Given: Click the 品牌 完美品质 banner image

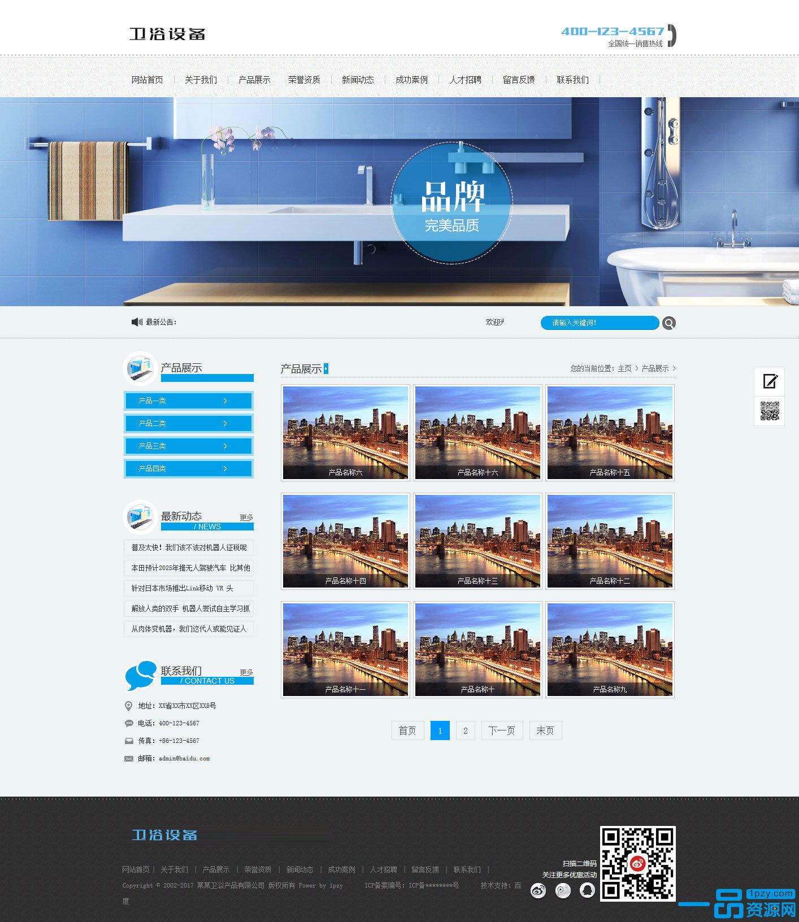Looking at the screenshot, I should 399,202.
